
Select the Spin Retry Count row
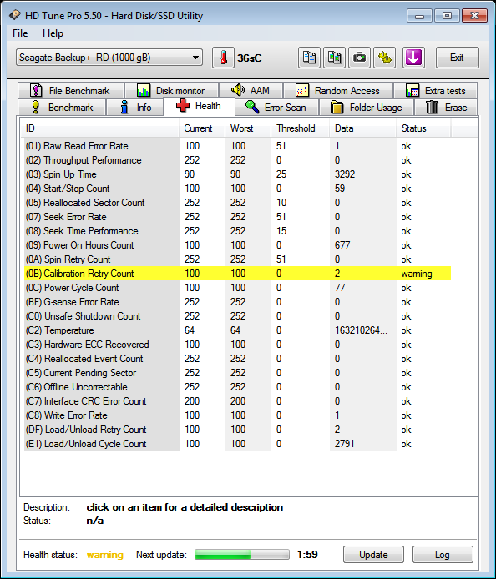tap(238, 259)
